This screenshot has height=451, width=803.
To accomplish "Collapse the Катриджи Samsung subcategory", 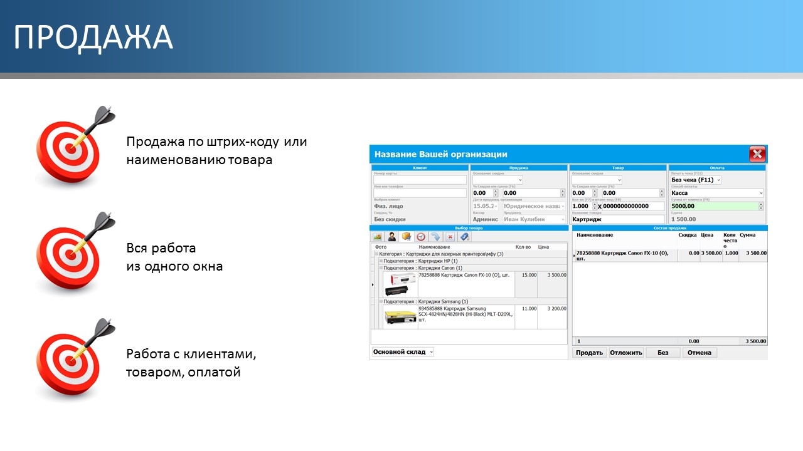I will (x=381, y=302).
